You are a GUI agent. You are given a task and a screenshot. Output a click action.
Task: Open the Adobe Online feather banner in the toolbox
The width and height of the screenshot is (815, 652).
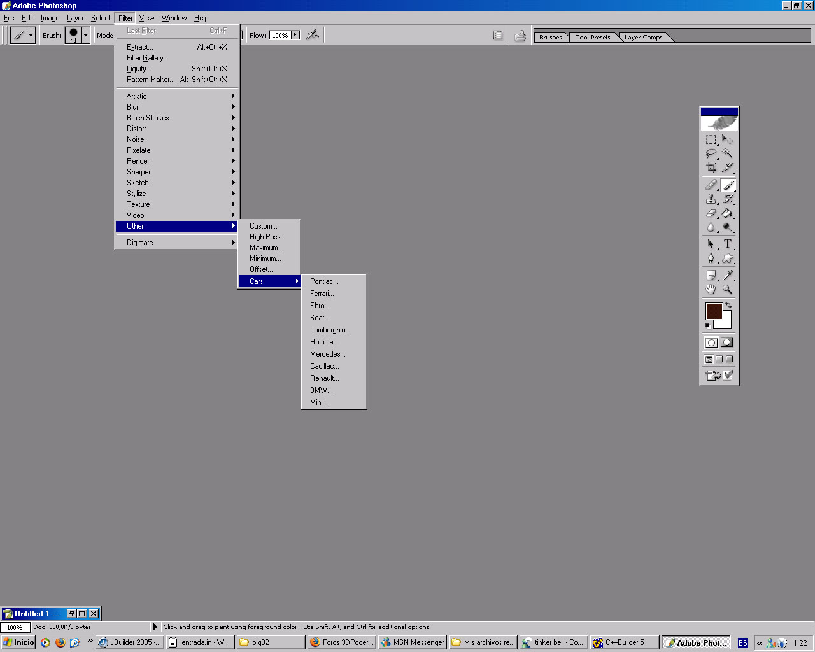click(719, 123)
